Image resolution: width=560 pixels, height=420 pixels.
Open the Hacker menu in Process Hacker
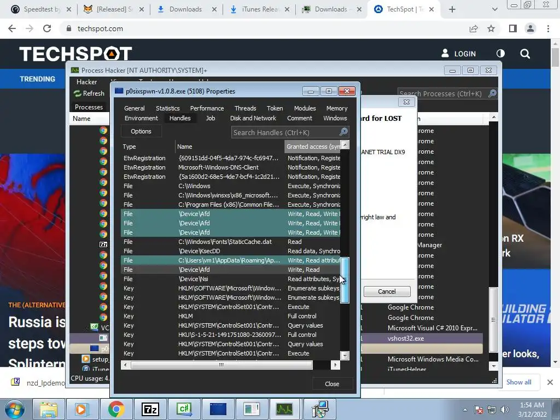point(86,82)
